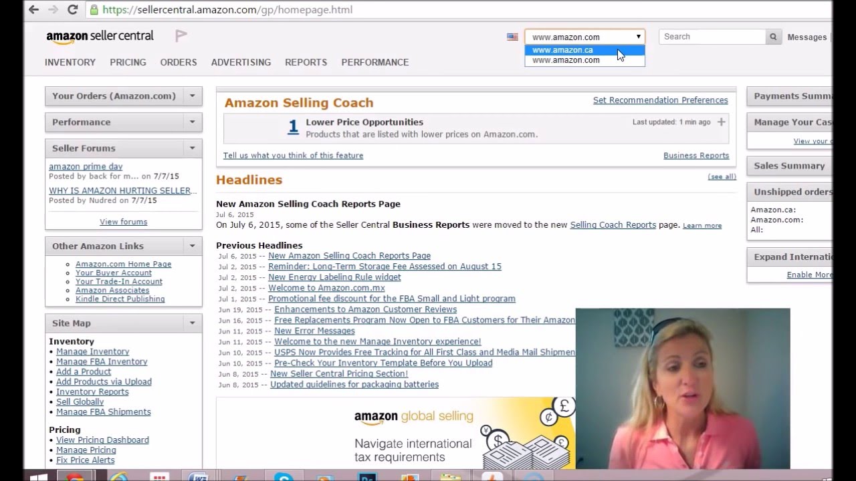856x481 pixels.
Task: Open the ORDERS menu
Action: point(179,62)
